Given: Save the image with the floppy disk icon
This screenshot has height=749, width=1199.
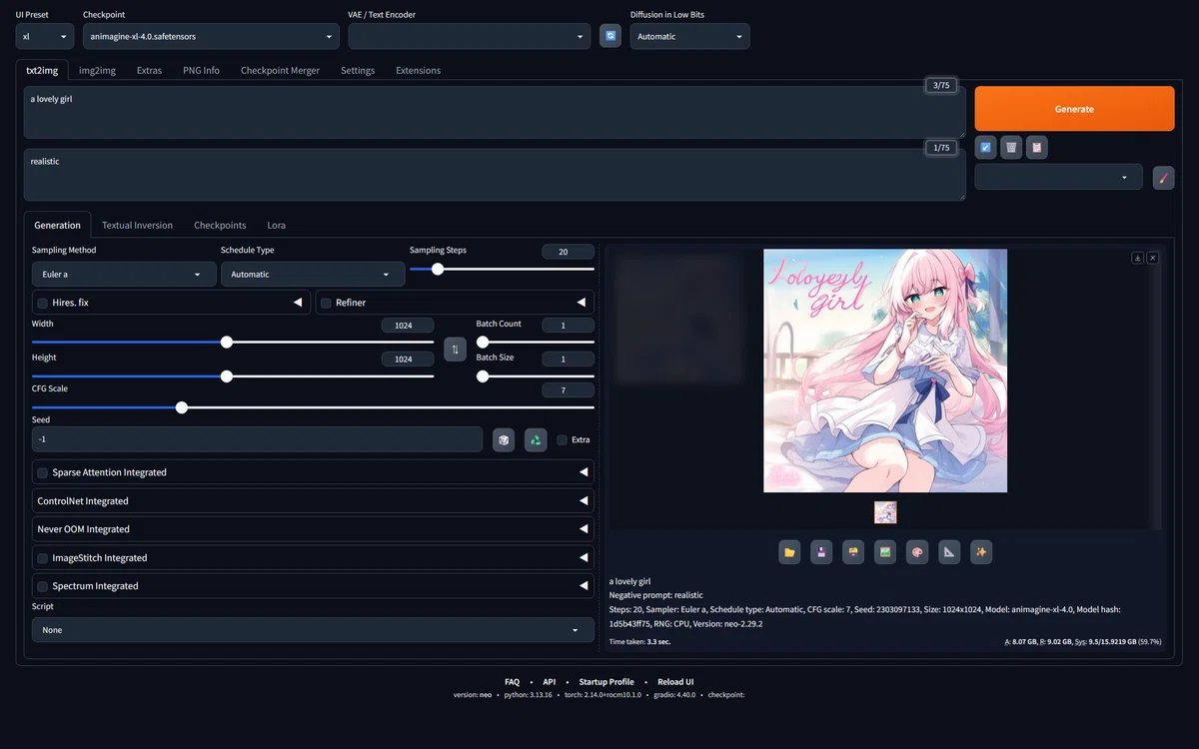Looking at the screenshot, I should (821, 552).
